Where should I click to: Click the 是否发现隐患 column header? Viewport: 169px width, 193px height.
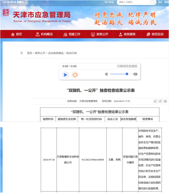128,119
